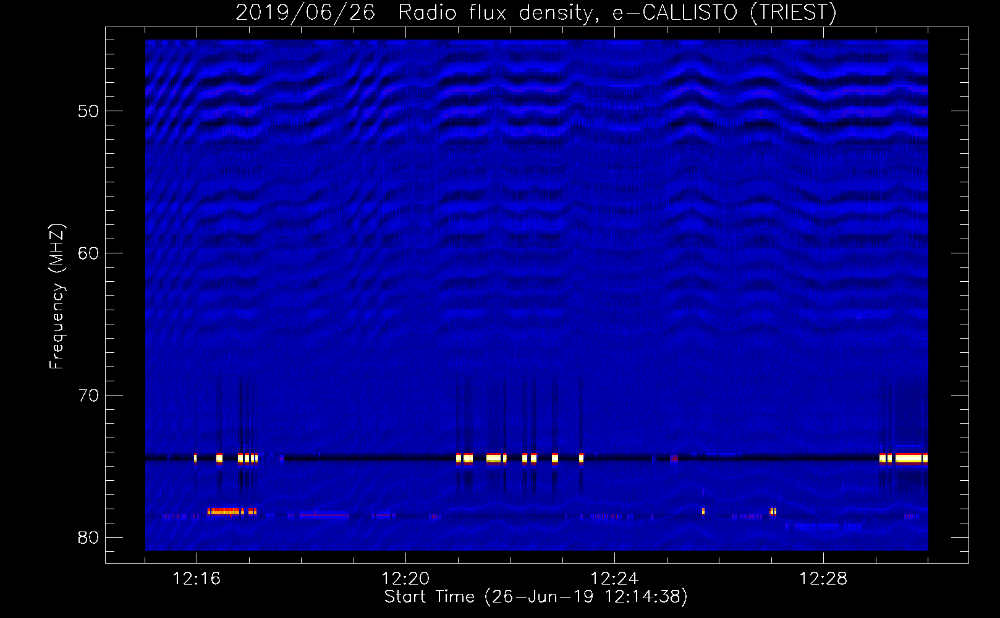This screenshot has width=1000, height=618.
Task: Click the 60 frequency tick label
Action: (89, 253)
